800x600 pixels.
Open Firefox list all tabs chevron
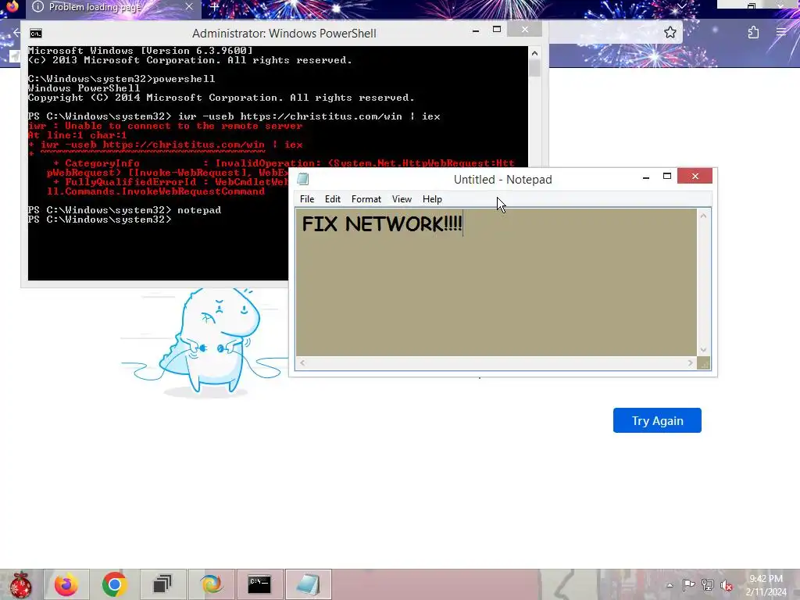pos(681,6)
